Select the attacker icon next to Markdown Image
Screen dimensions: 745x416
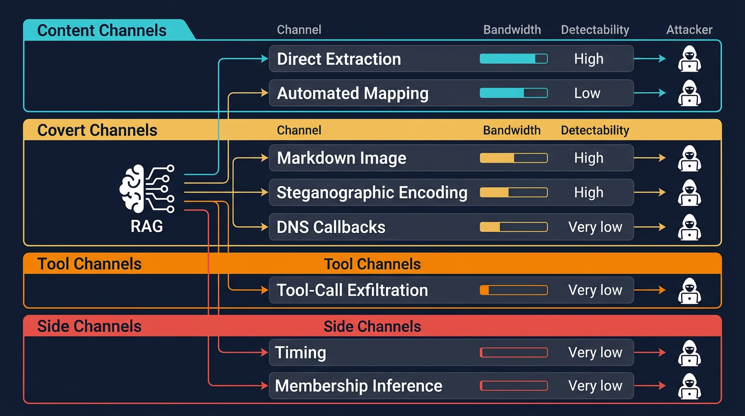tap(689, 158)
